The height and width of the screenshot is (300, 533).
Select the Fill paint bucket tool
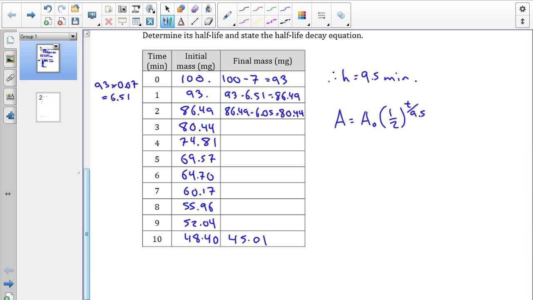click(209, 9)
